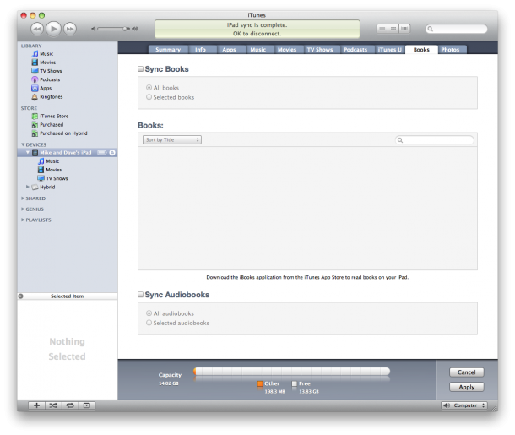Open the Sort by Title dropdown
The image size is (515, 435).
(172, 140)
